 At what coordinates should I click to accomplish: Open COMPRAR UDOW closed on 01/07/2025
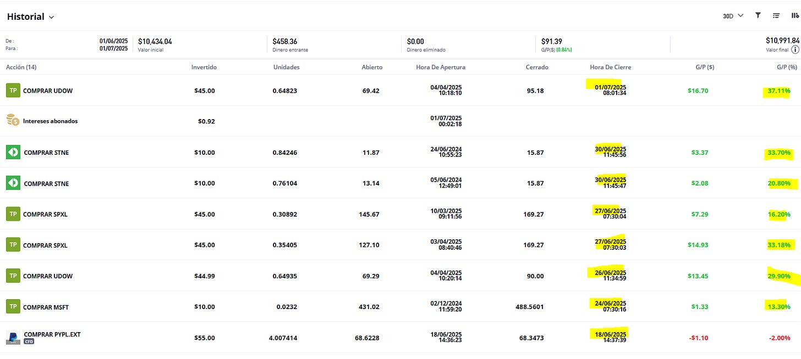tap(48, 91)
